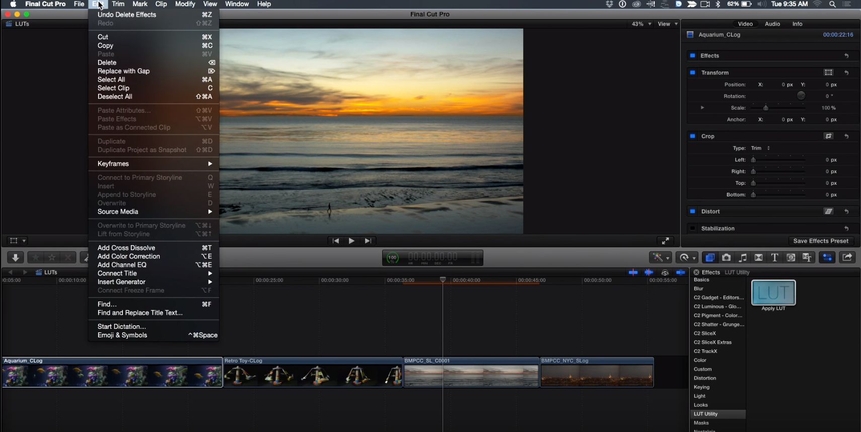Go to timeline history back arrow
The width and height of the screenshot is (861, 432).
coord(10,272)
